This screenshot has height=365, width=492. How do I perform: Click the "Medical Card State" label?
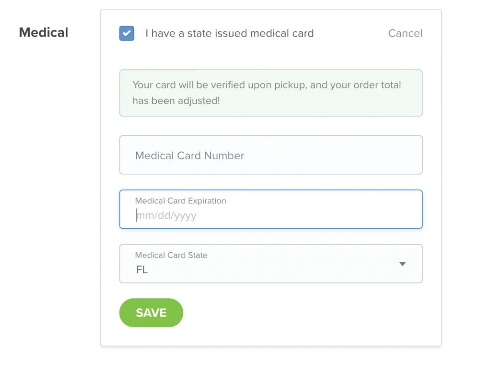tap(171, 255)
